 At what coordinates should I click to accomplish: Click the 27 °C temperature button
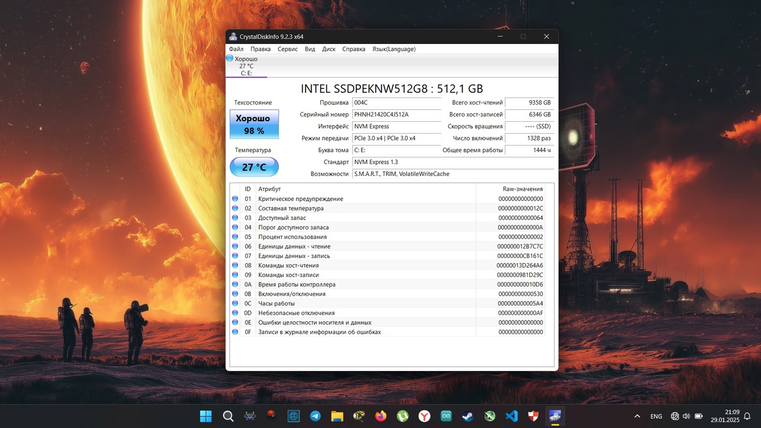click(x=254, y=167)
